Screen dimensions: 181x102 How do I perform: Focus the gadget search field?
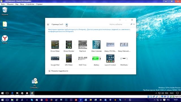[119, 24]
